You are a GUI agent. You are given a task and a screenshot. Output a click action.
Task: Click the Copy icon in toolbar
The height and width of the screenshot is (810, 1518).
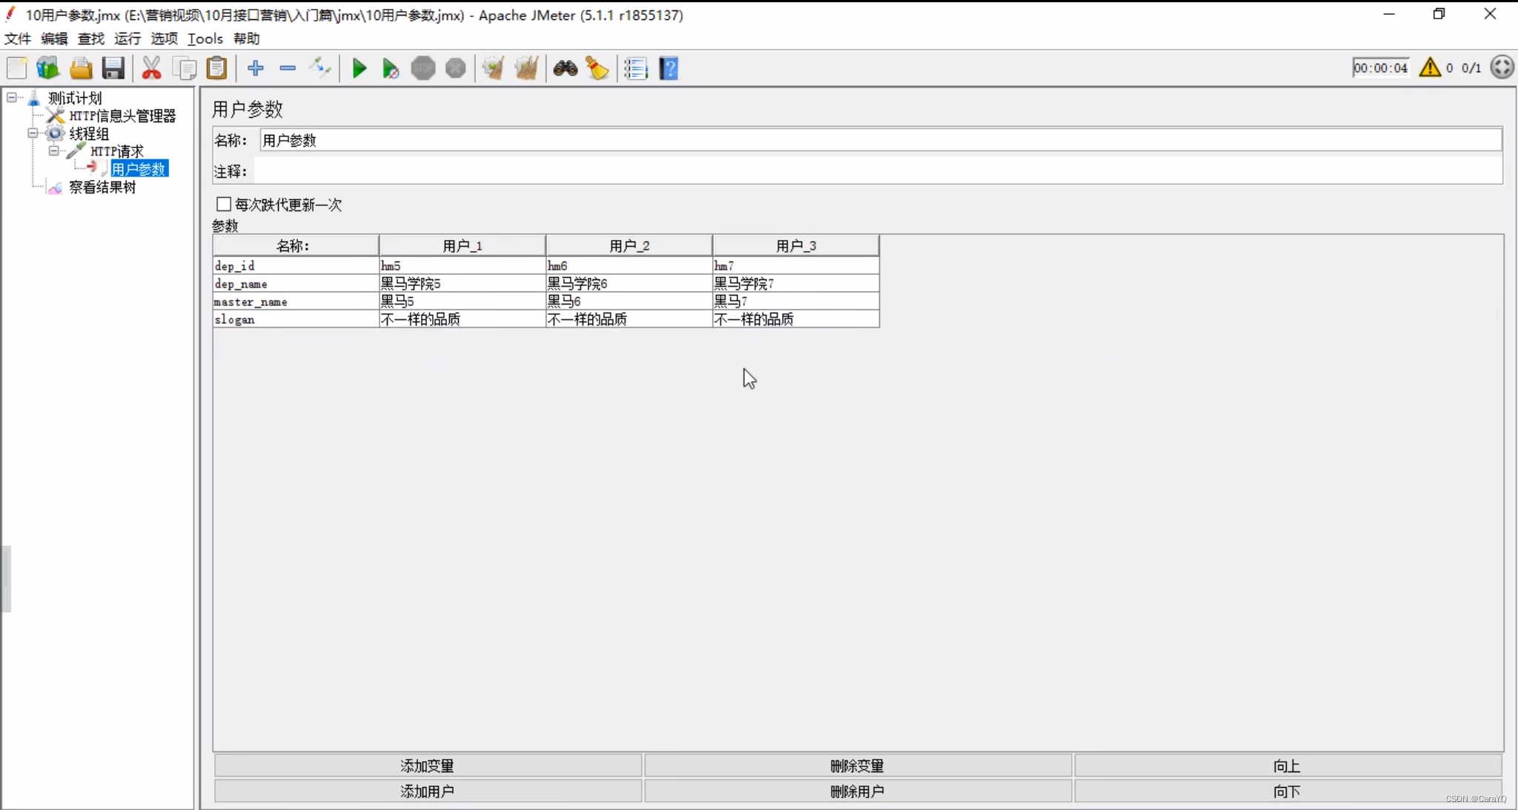tap(184, 68)
